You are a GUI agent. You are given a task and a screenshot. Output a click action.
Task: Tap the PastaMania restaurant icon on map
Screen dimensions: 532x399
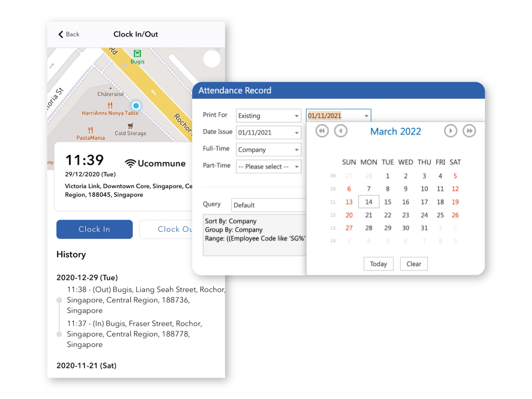[x=90, y=130]
